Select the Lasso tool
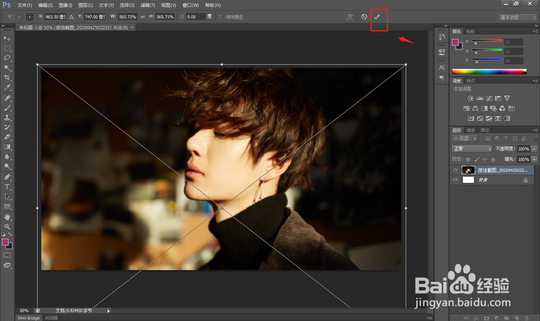 coord(7,58)
